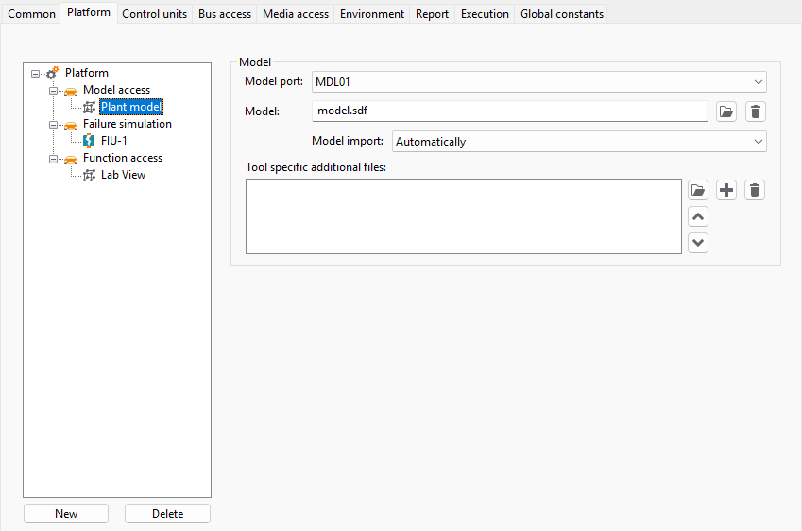The height and width of the screenshot is (531, 802).
Task: Select Plant model in the tree
Action: (x=131, y=107)
